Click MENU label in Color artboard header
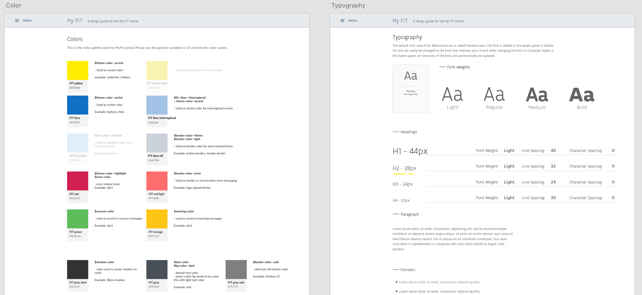Image resolution: width=642 pixels, height=295 pixels. [27, 21]
